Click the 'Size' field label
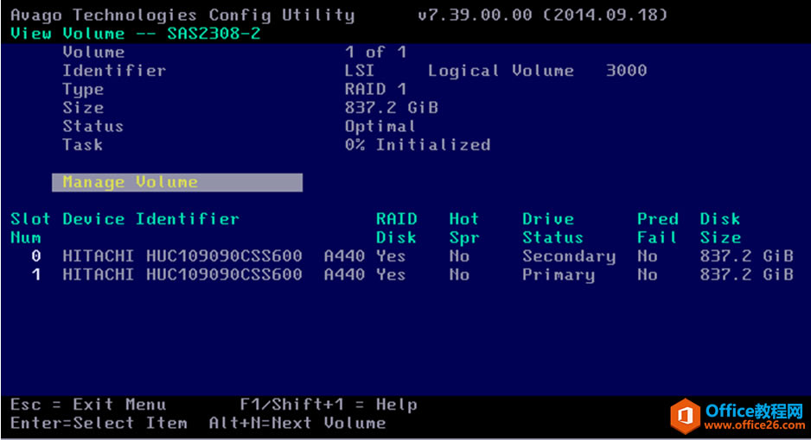Screen dimensions: 811x440 point(83,108)
